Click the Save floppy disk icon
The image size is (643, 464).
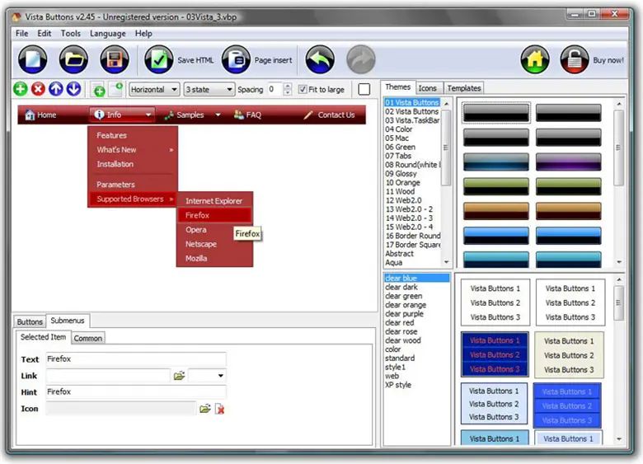click(115, 60)
